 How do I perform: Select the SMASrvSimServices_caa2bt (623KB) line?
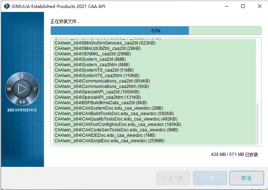pos(105,43)
